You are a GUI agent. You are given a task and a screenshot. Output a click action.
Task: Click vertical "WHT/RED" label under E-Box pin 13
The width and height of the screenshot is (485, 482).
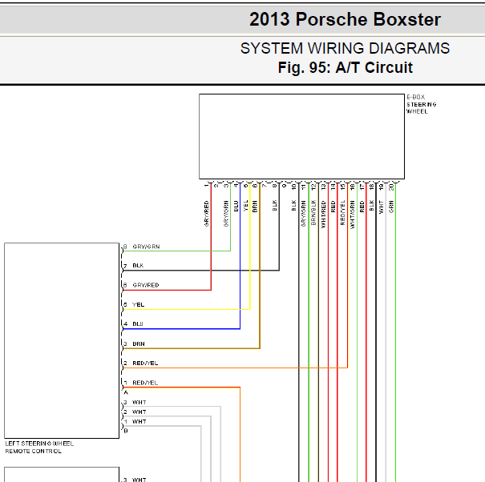tap(324, 215)
